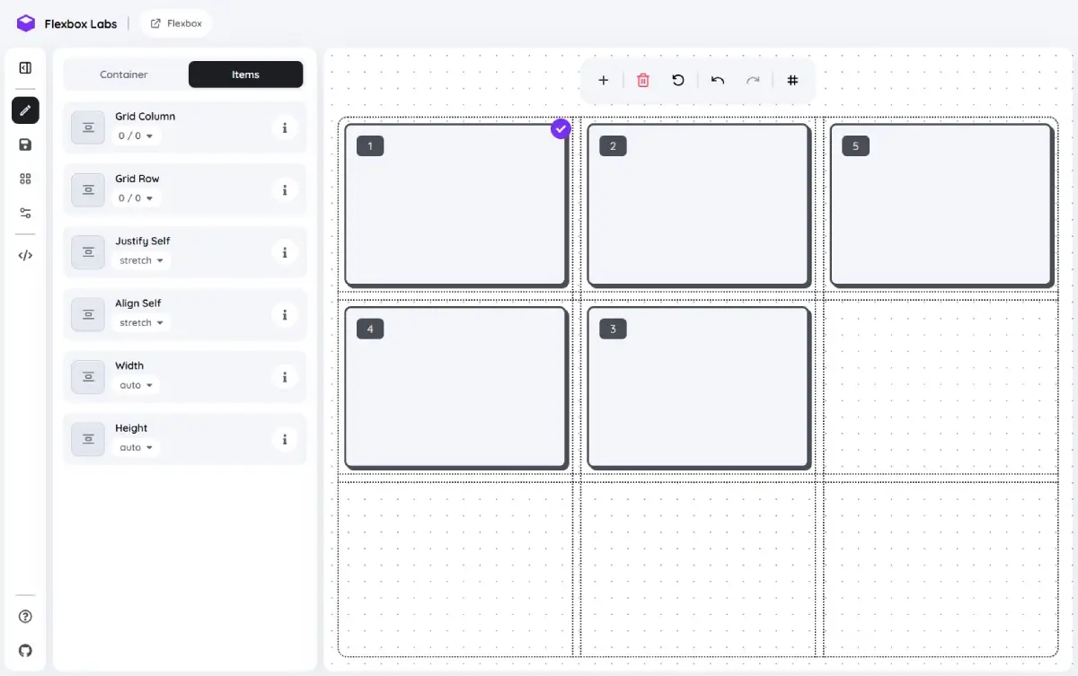Click the Flexbox Labs logo icon
The image size is (1078, 676).
(x=26, y=23)
